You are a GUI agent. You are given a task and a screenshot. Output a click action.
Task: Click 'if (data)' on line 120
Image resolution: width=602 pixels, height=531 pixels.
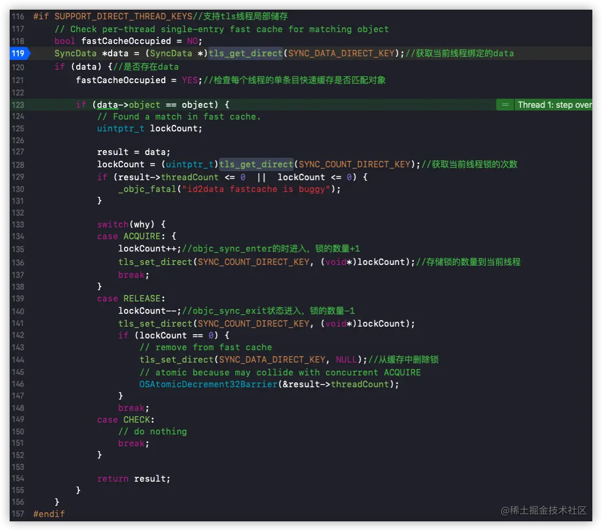click(78, 67)
